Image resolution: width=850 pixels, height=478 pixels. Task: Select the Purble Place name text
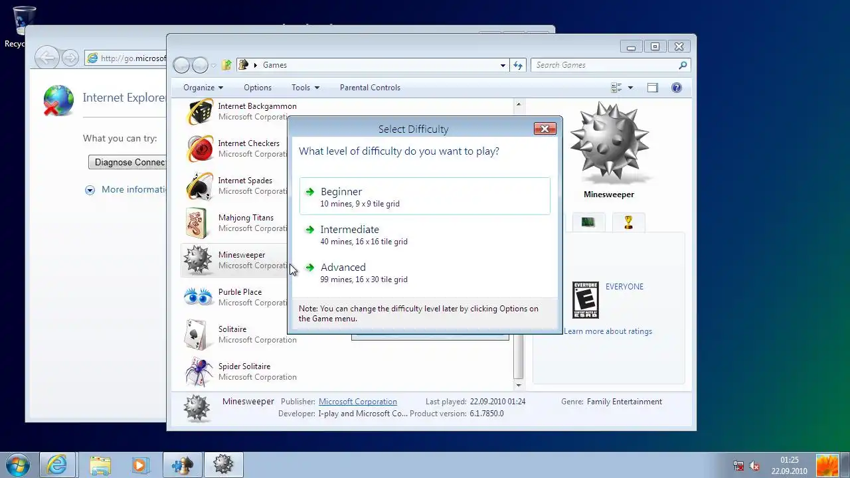point(240,292)
